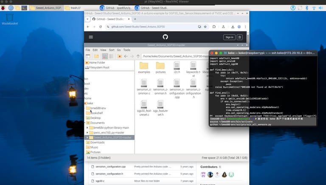
Task: Go to home folder via toolbar icon
Action: click(119, 56)
